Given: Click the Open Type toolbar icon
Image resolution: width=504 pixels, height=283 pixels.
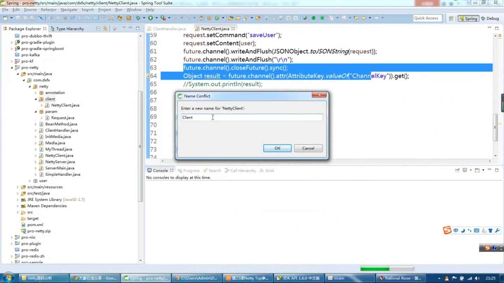Looking at the screenshot, I should click(231, 18).
